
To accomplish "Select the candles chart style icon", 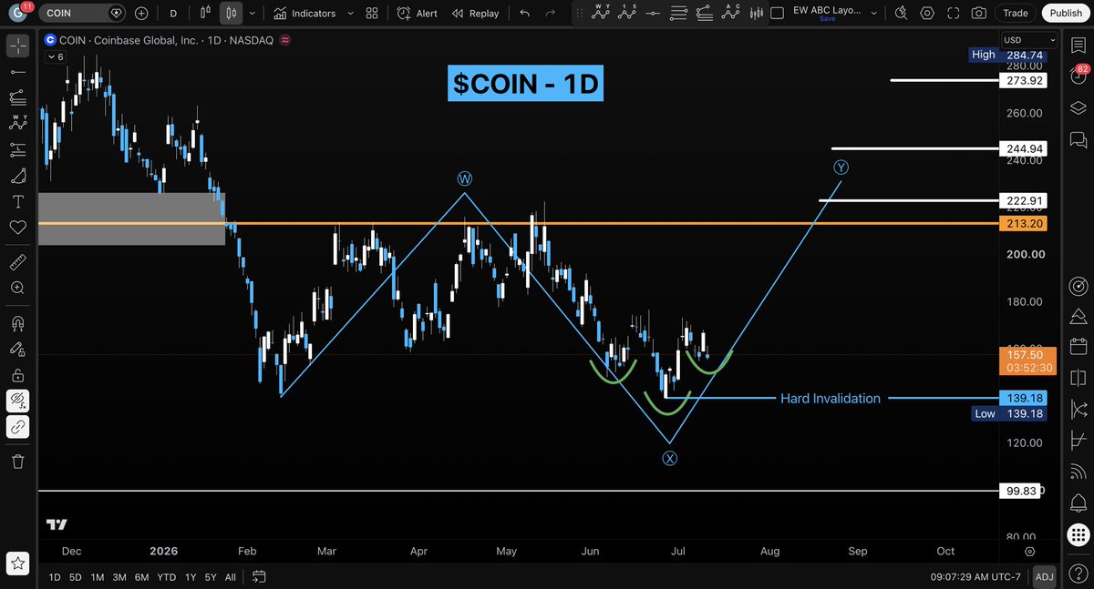I will pyautogui.click(x=232, y=13).
